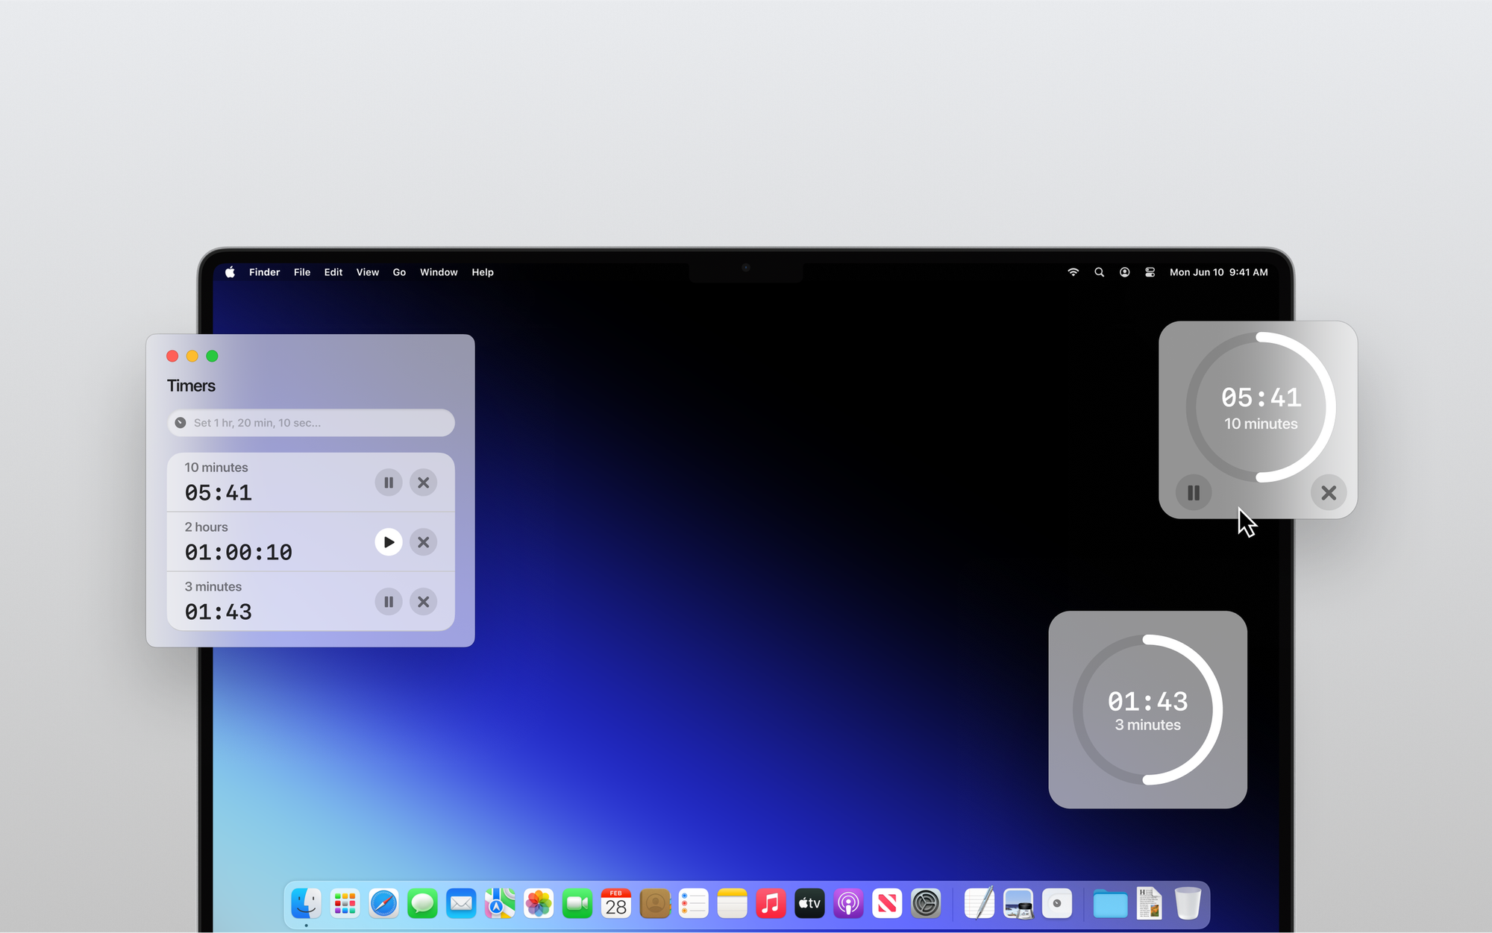Pause the 10 minutes timer in Timers list

(389, 483)
